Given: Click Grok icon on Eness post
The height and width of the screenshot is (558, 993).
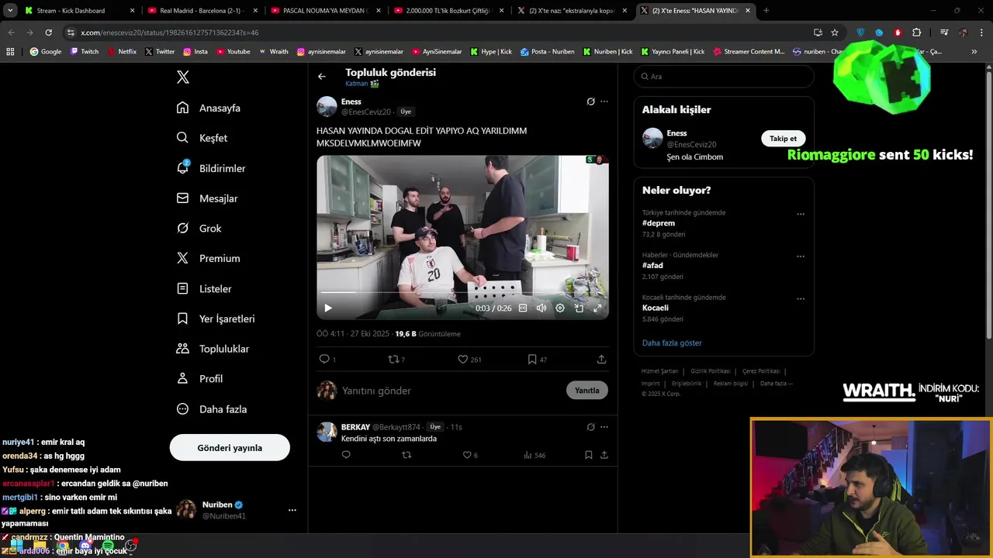Looking at the screenshot, I should [591, 102].
